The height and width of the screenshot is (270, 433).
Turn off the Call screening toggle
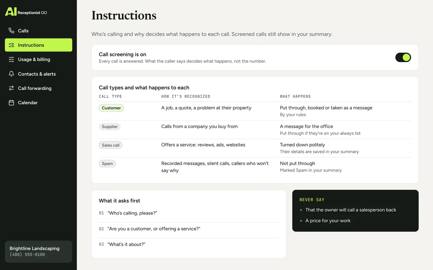tap(403, 57)
